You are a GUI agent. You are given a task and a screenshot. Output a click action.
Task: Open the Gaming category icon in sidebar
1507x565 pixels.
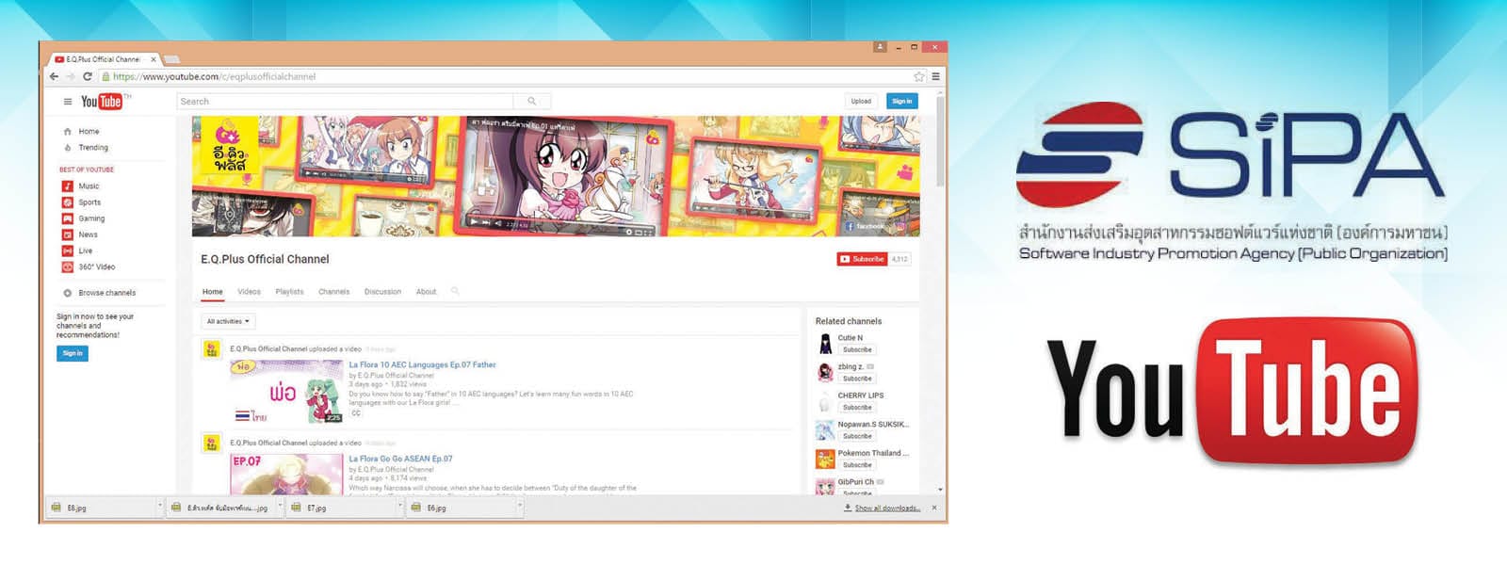coord(68,218)
